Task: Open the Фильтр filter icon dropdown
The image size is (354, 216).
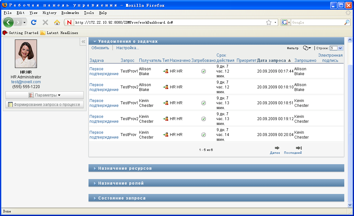Action: (307, 48)
